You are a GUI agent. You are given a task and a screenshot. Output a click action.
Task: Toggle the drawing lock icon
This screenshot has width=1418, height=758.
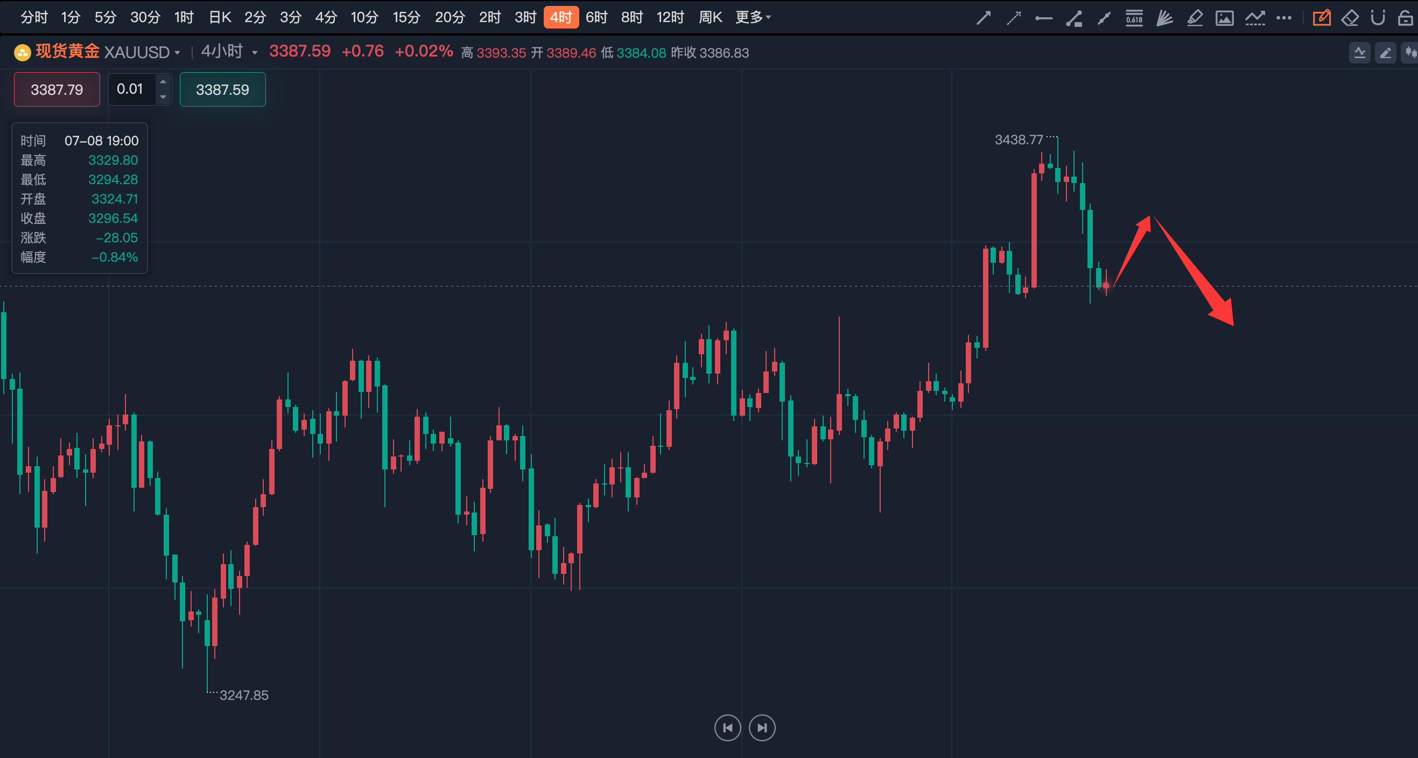click(1405, 18)
